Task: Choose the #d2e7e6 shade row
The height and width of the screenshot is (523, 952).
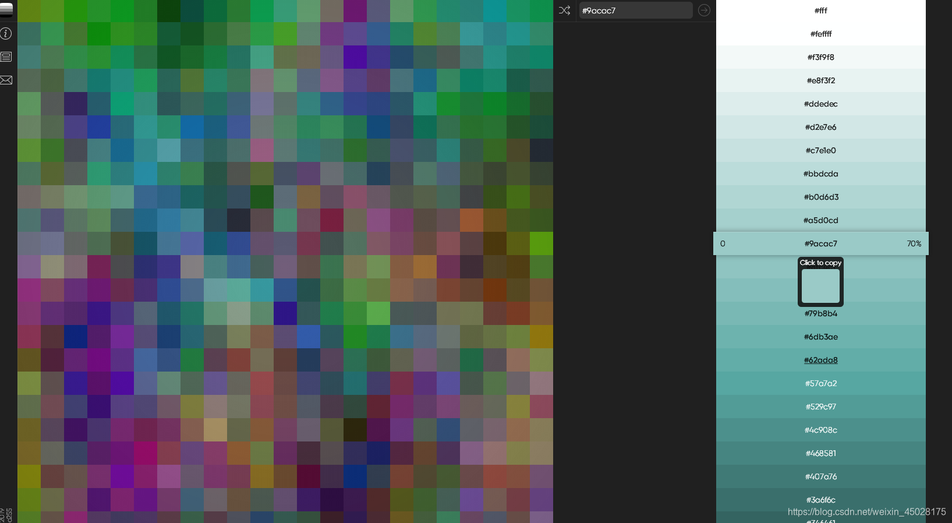Action: pyautogui.click(x=821, y=127)
